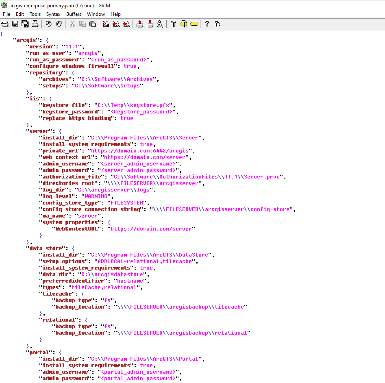Click the "data_store" section key
385x383 pixels.
(x=46, y=248)
